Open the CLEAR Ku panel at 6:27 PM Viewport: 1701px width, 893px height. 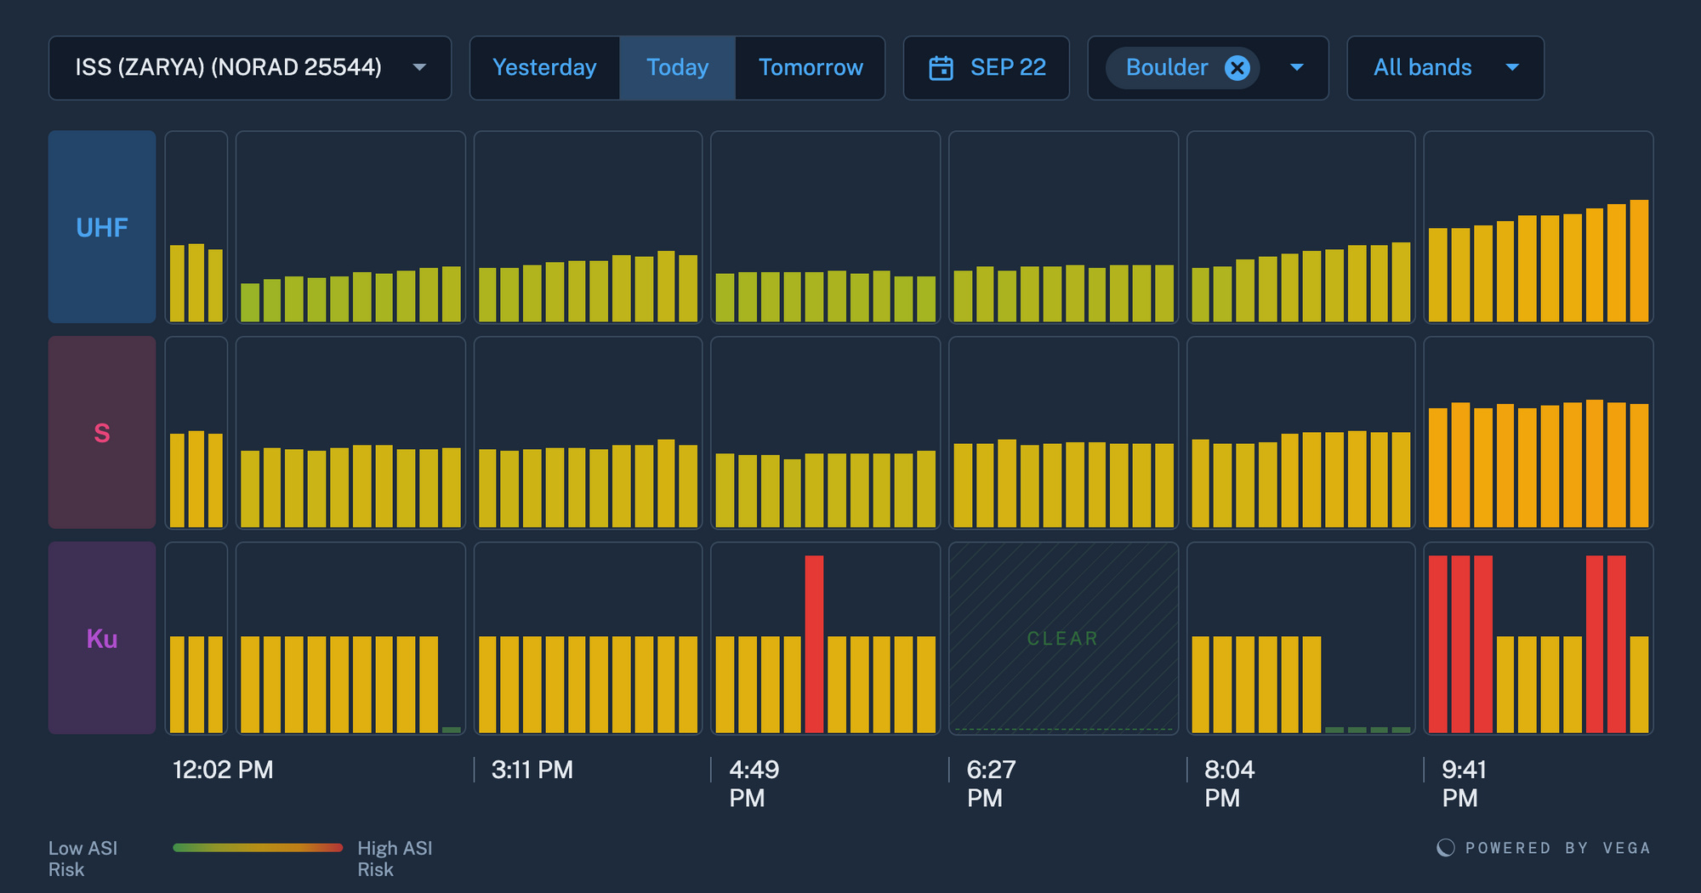(x=1063, y=639)
